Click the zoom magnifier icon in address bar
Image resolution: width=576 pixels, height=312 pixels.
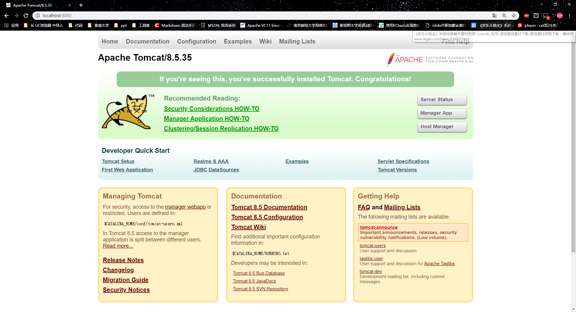coord(504,16)
